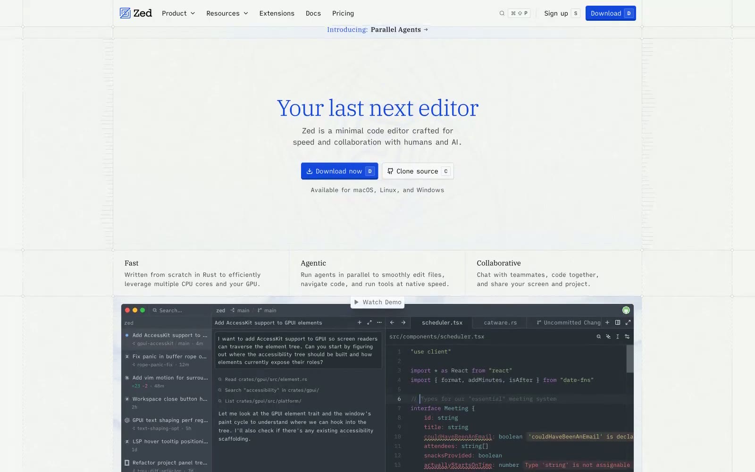The image size is (755, 472).
Task: Click the editor vertical scrollbar thumb
Action: point(630,359)
